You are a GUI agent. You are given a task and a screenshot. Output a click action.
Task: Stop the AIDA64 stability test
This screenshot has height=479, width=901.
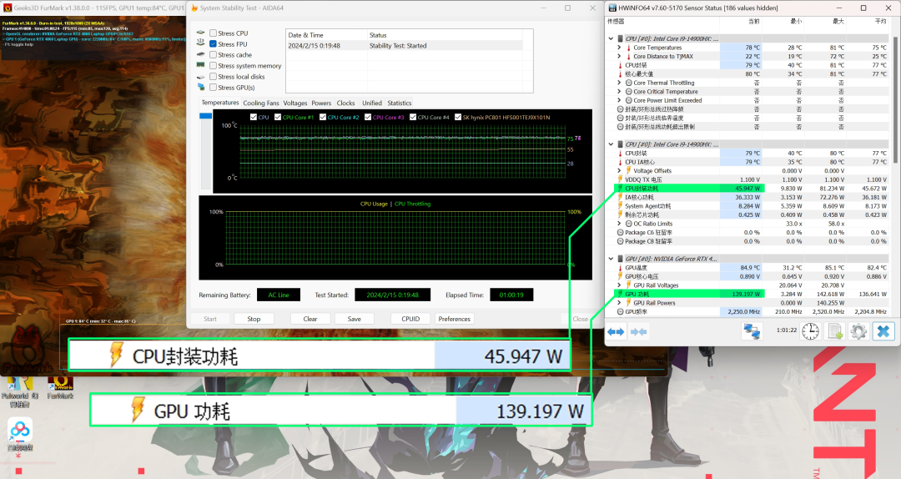coord(254,319)
